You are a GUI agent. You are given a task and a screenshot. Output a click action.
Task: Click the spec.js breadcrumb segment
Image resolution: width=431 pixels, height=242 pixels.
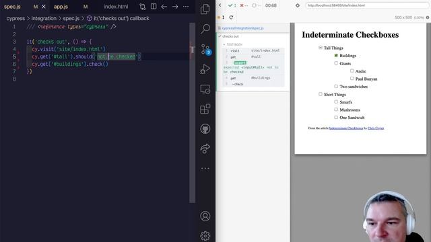[x=71, y=18]
